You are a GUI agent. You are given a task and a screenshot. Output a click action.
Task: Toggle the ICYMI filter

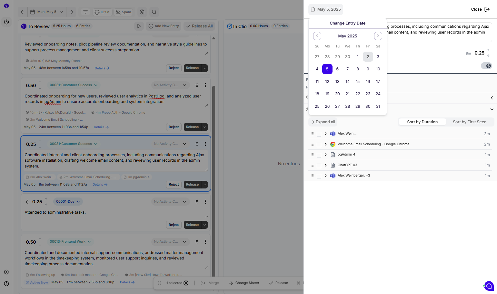[x=103, y=12]
